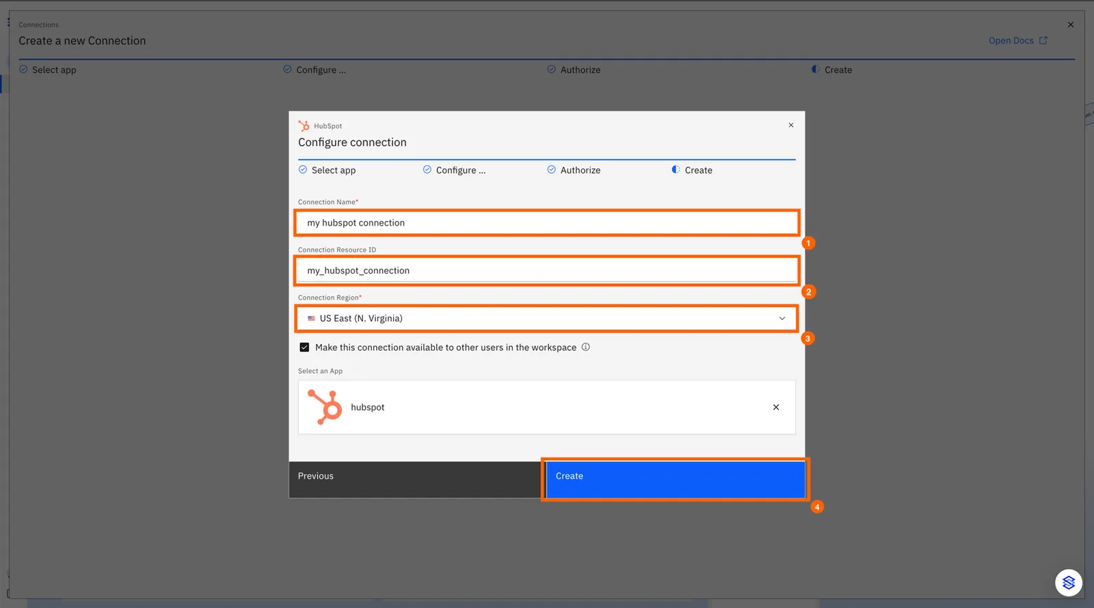The width and height of the screenshot is (1094, 608).
Task: Close the Configure connection dialog
Action: (x=791, y=125)
